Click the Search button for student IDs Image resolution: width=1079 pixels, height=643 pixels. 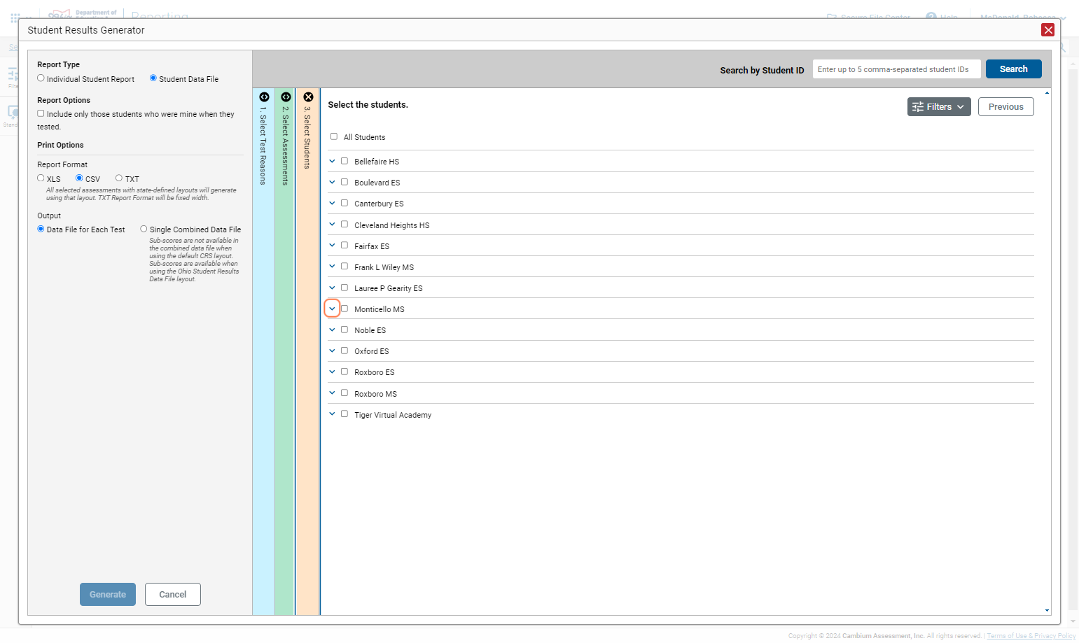point(1013,69)
